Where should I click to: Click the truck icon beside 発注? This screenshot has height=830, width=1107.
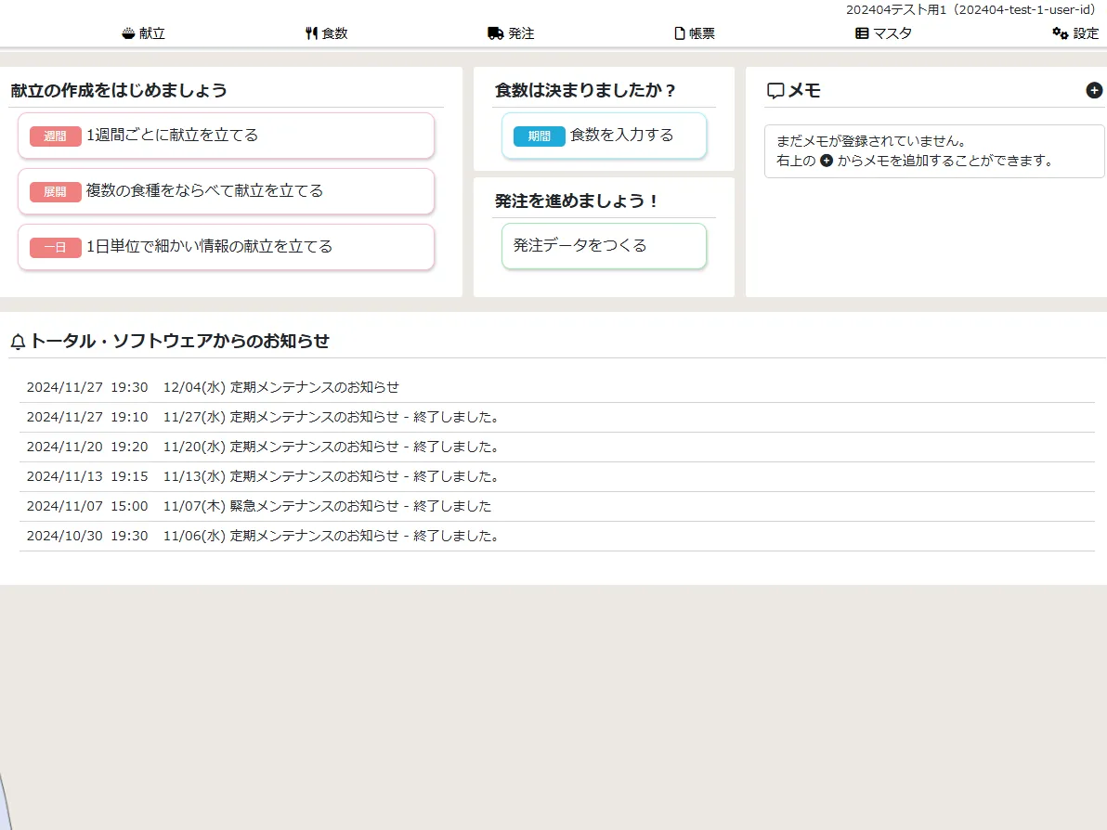496,33
